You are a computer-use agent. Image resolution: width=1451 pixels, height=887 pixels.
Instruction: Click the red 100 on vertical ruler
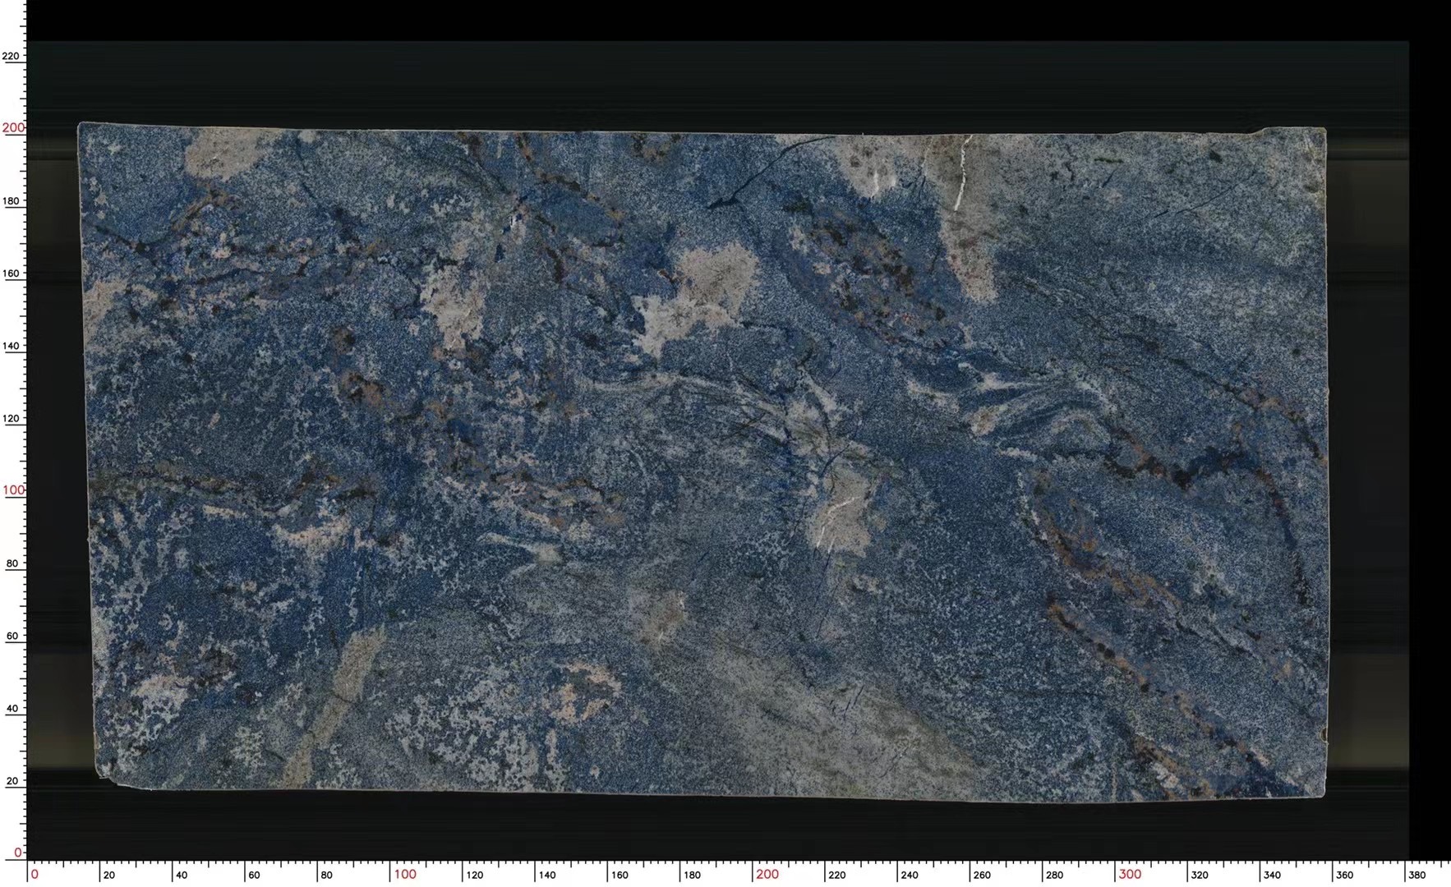[x=13, y=490]
